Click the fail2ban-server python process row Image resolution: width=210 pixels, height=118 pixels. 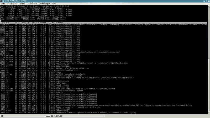[x=64, y=63]
